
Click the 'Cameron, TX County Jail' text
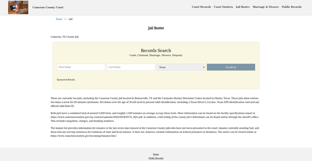coord(64,37)
